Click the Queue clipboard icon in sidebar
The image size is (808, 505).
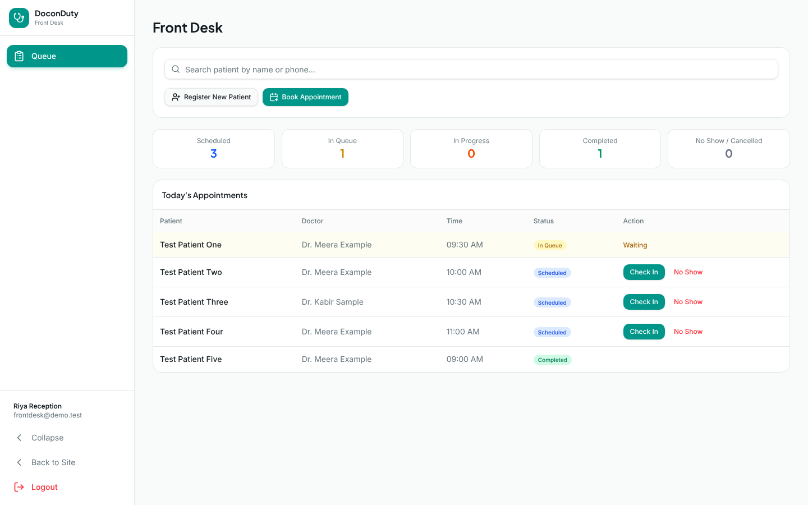(x=19, y=56)
